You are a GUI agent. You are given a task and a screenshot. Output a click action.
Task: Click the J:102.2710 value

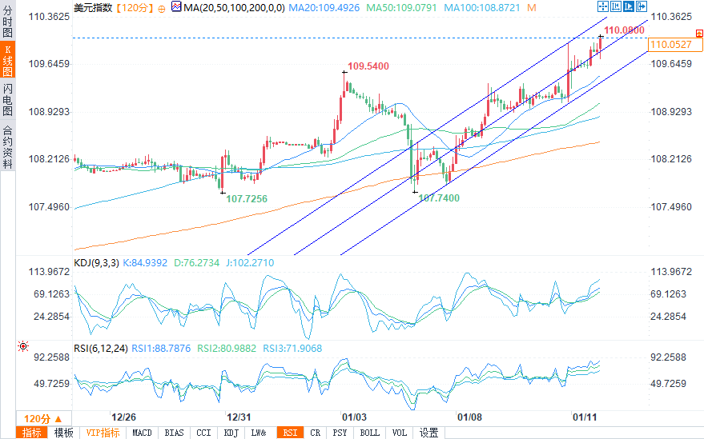250,263
